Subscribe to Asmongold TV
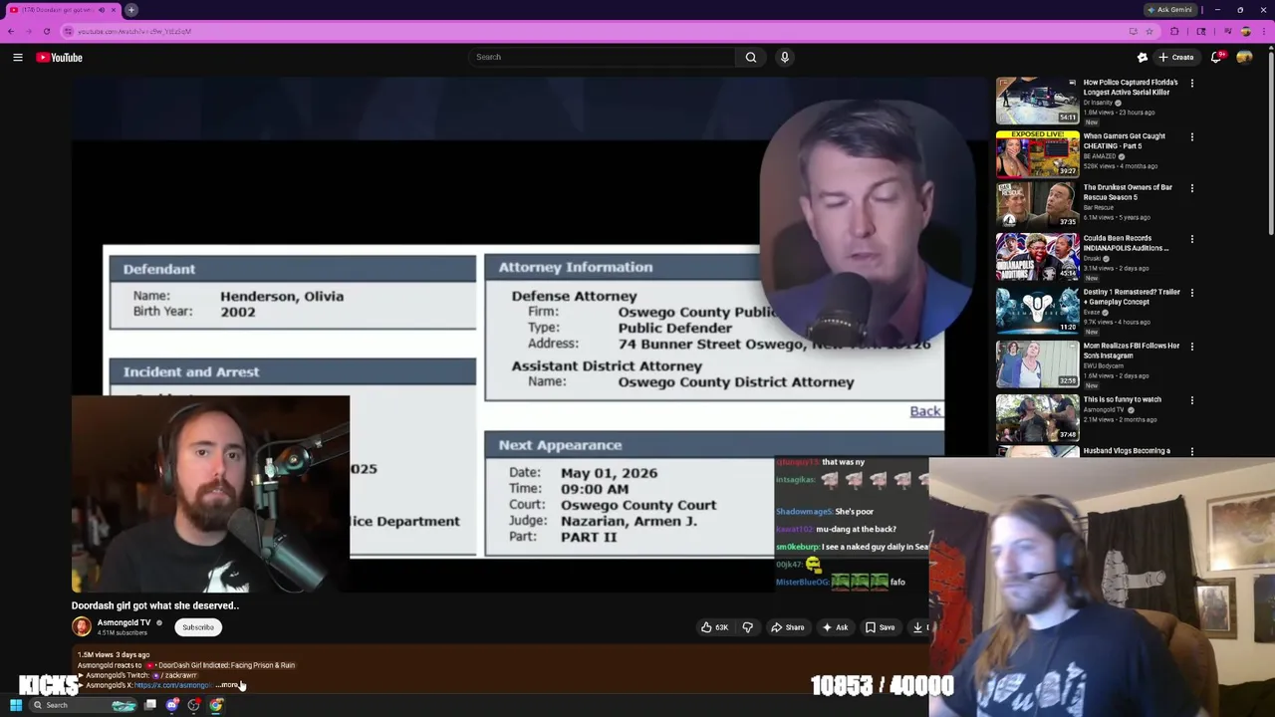This screenshot has width=1275, height=717. (x=198, y=627)
